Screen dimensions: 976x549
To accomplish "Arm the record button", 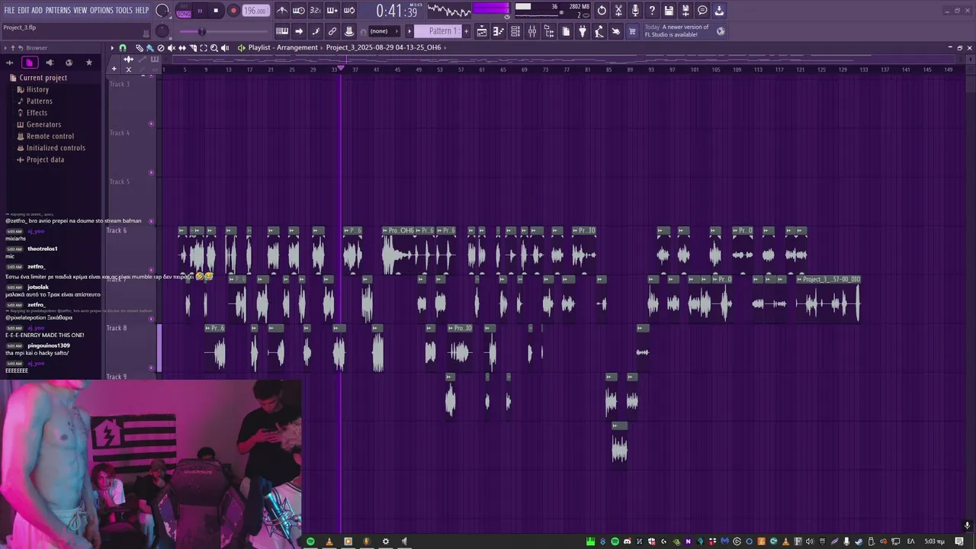I will [x=233, y=11].
